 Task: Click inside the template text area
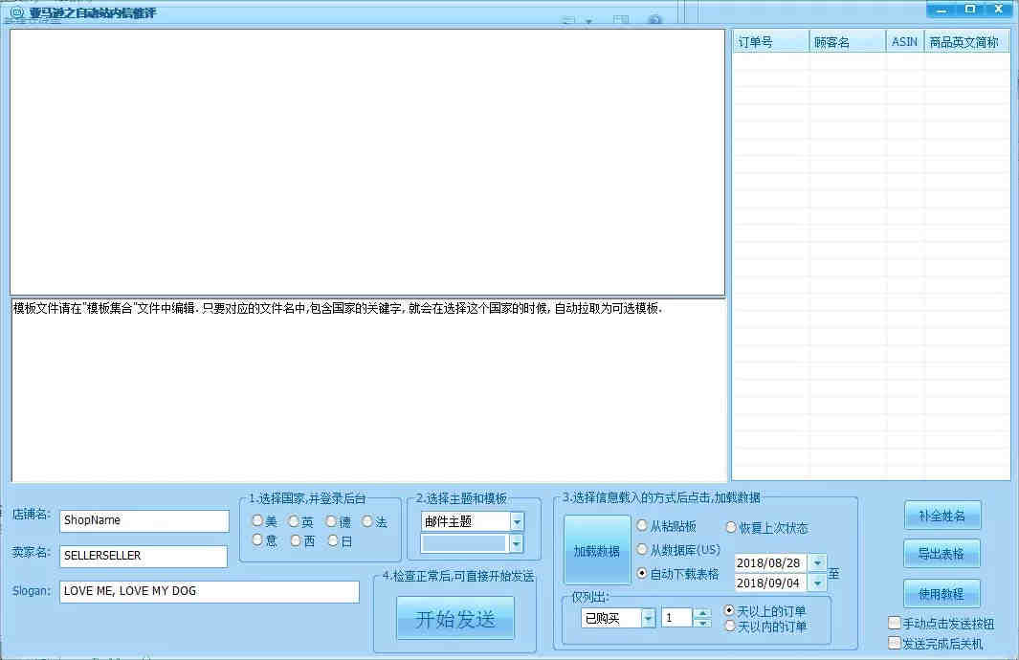coord(368,389)
